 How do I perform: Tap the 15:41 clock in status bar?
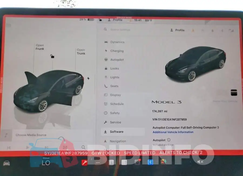point(138,20)
